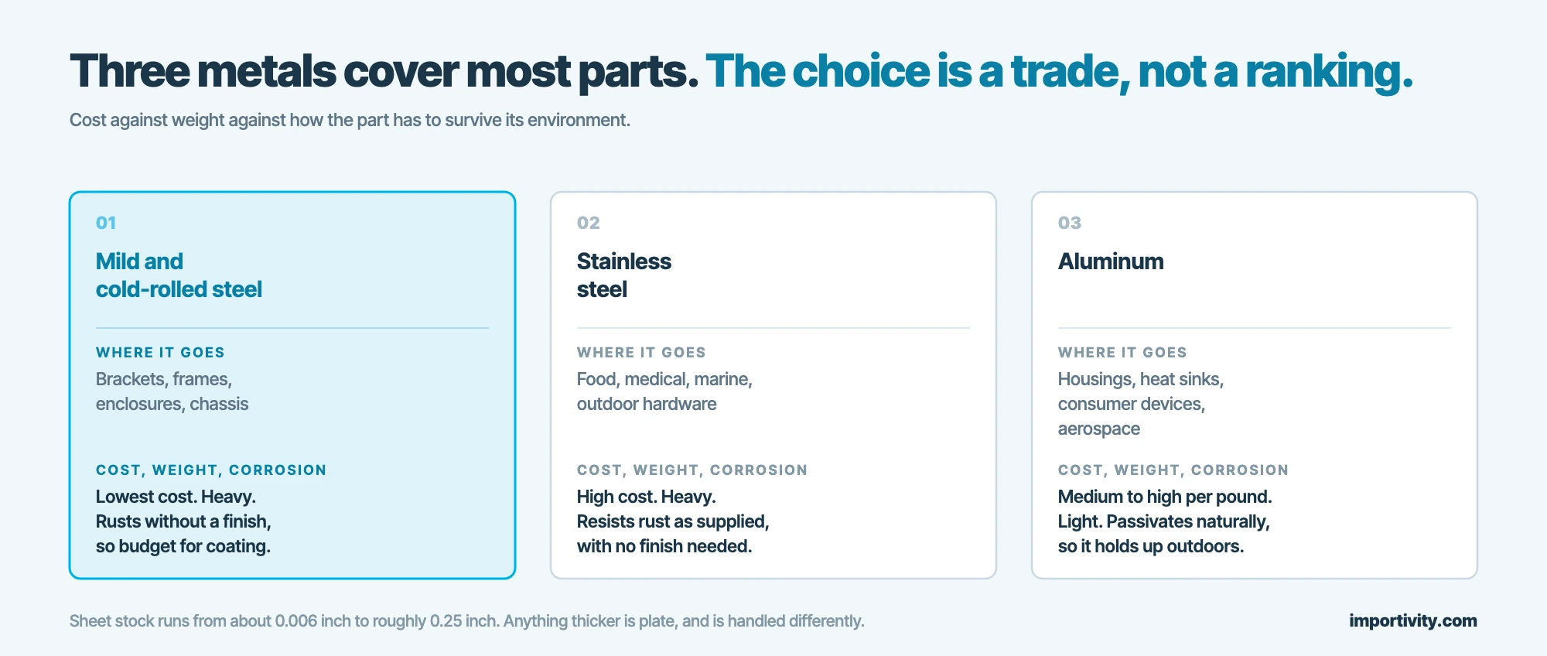Image resolution: width=1547 pixels, height=656 pixels.
Task: Select the Mild and cold-rolled steel card
Action: click(292, 385)
